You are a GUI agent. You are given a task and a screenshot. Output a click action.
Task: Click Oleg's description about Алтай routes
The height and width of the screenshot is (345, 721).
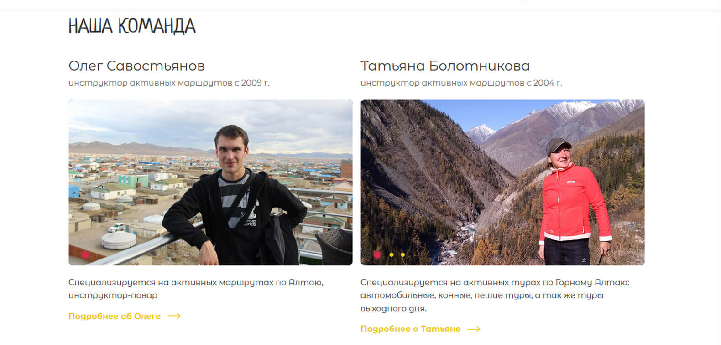196,289
